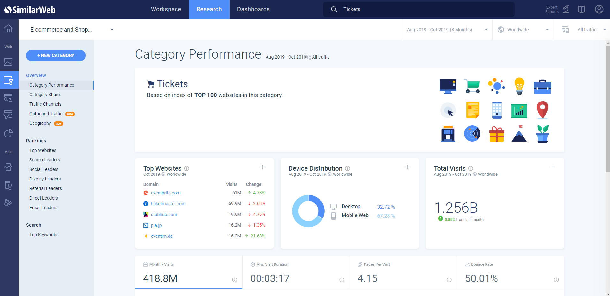Click the shopping cart icon beside Tickets
This screenshot has width=610, height=296.
[150, 84]
